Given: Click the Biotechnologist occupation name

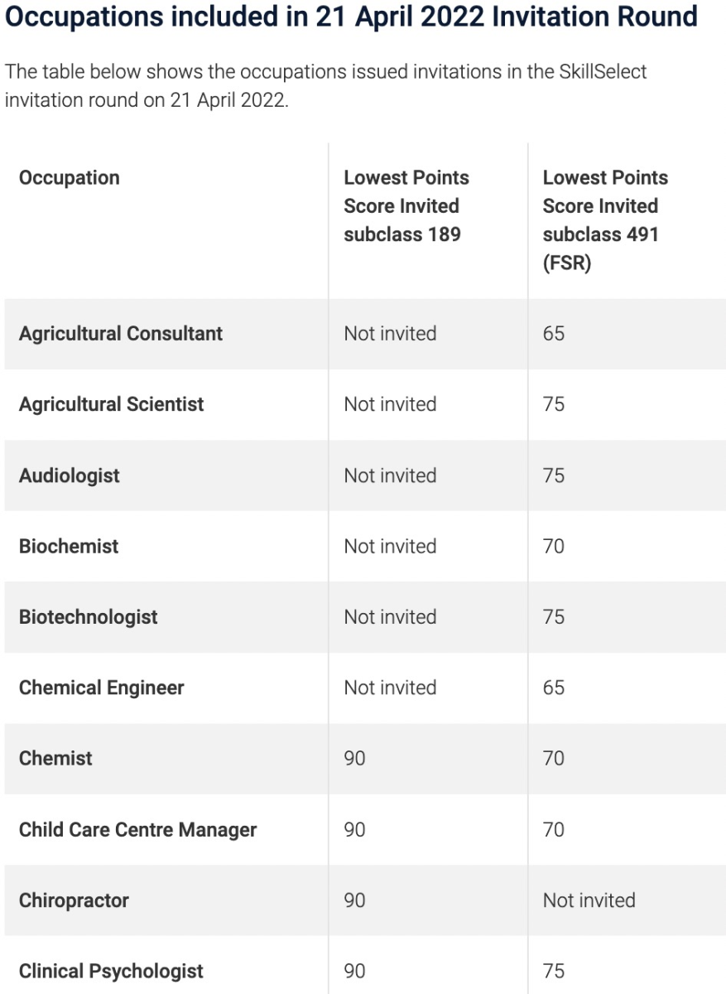Looking at the screenshot, I should tap(89, 617).
